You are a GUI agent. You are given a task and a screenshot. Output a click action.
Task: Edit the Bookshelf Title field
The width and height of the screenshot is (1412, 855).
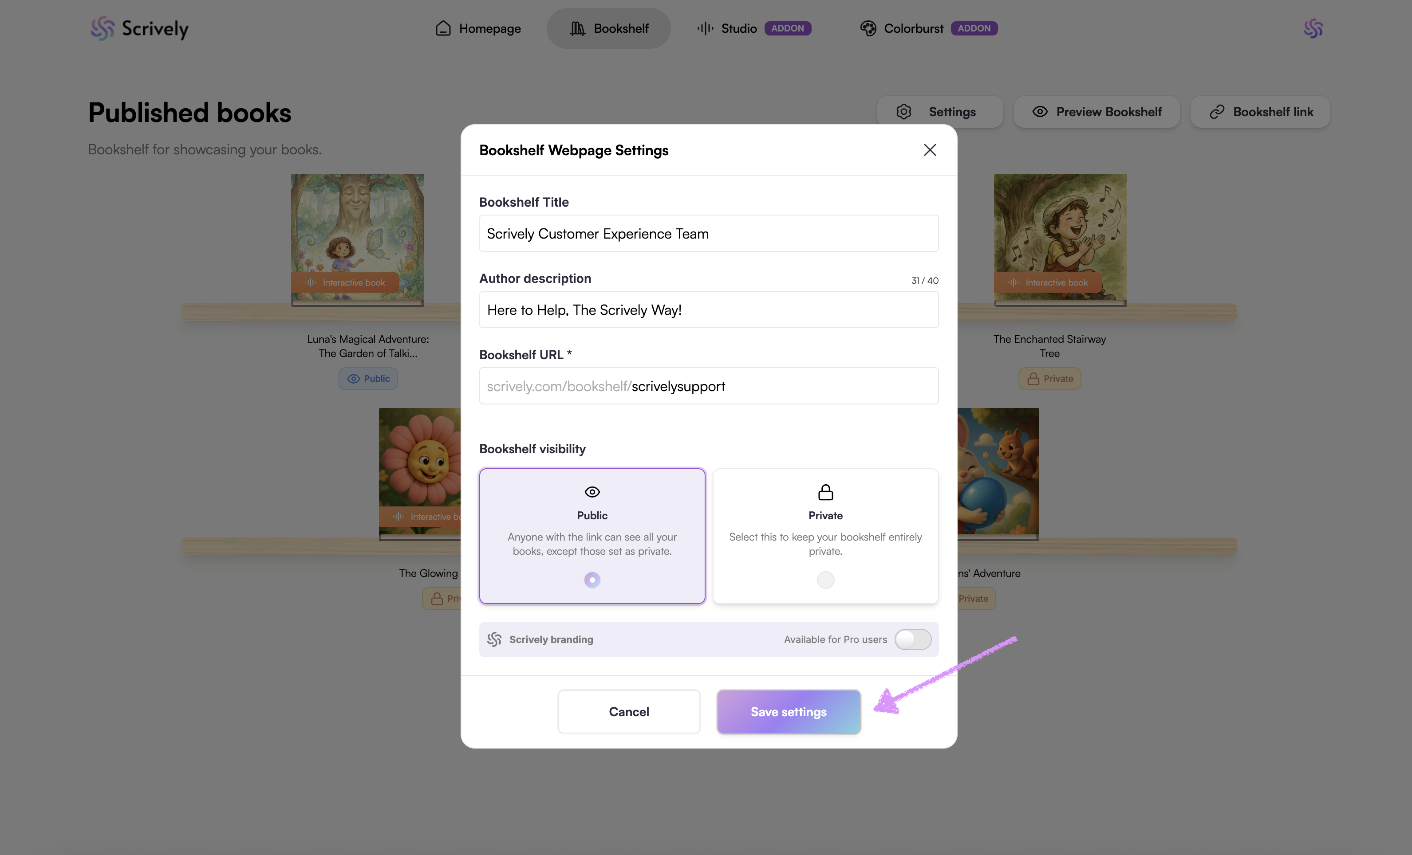(708, 234)
